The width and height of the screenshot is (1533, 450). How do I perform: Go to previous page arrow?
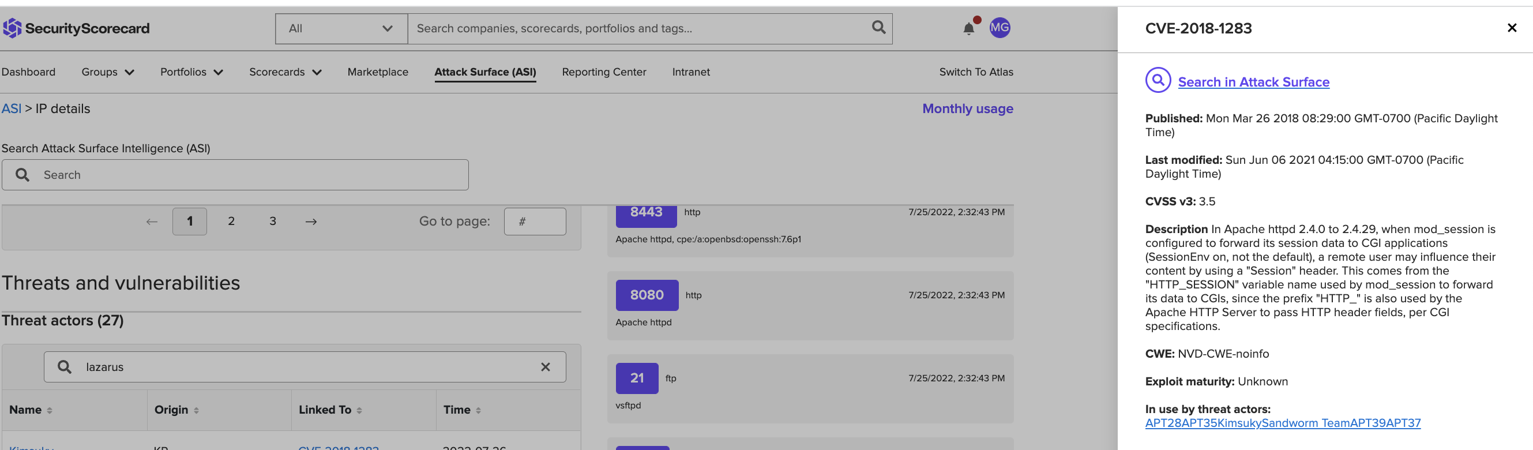tap(152, 222)
